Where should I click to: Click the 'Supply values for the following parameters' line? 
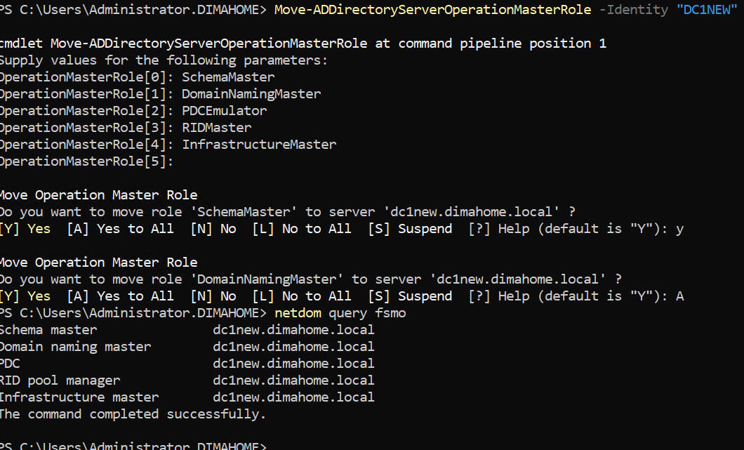coord(164,60)
